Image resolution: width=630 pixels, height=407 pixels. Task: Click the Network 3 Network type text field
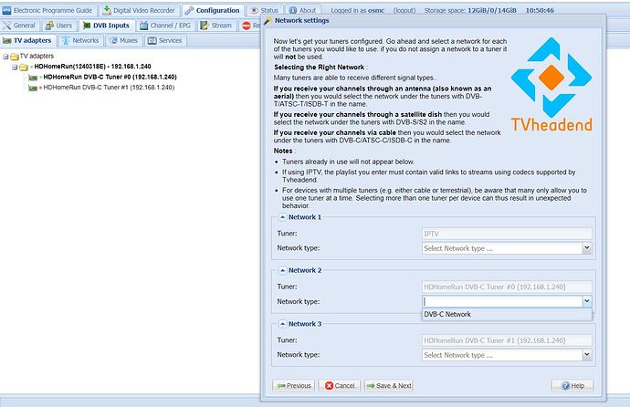pyautogui.click(x=502, y=355)
